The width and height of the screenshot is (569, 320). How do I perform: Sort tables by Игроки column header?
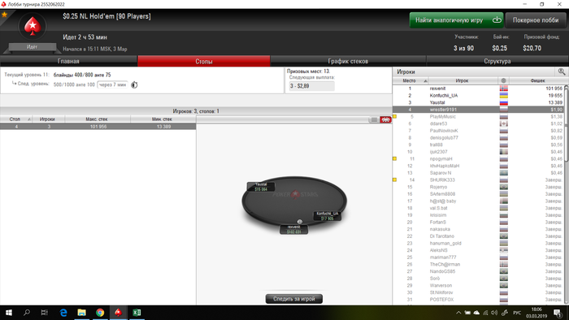pyautogui.click(x=49, y=119)
